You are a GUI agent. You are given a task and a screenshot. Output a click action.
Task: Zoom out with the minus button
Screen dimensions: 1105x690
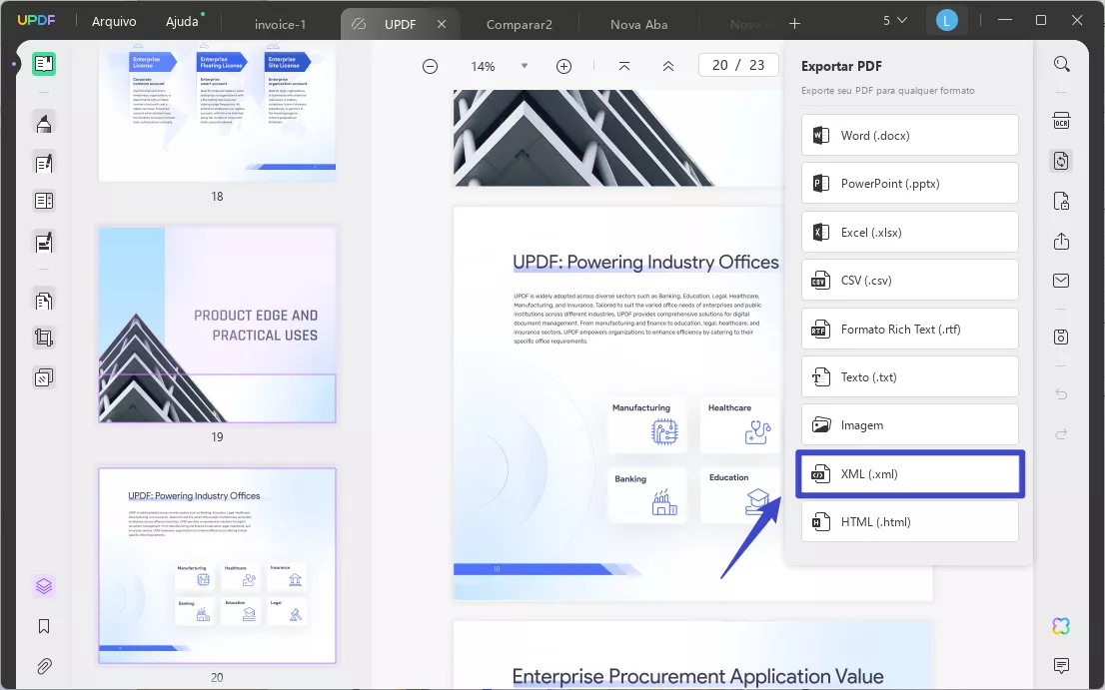pyautogui.click(x=430, y=66)
